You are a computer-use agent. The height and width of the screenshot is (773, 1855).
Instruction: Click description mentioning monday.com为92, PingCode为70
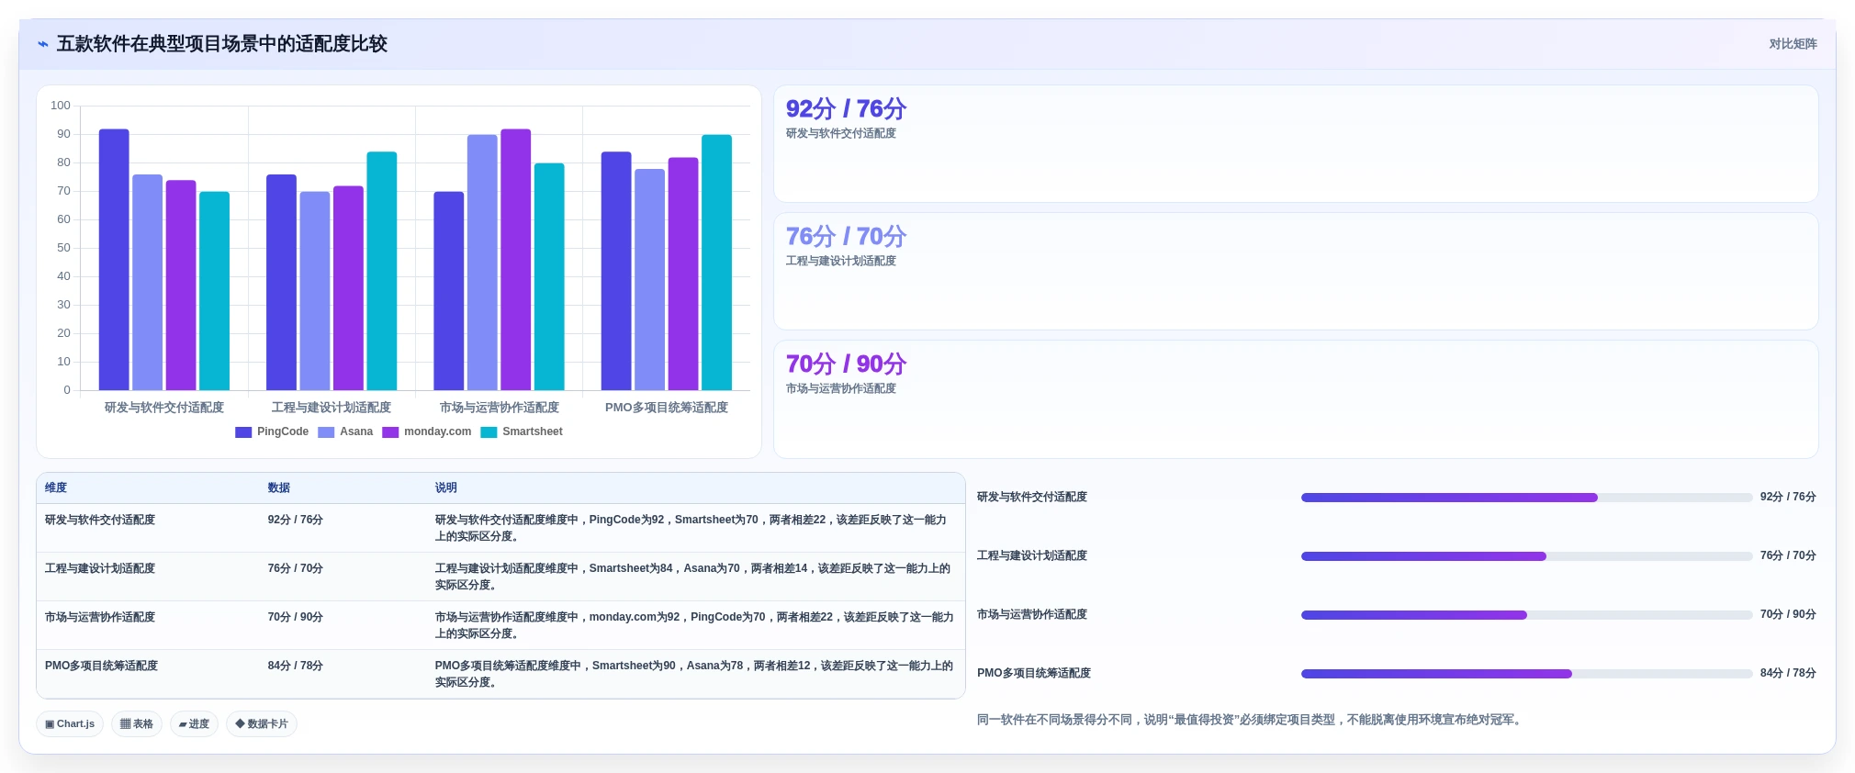pos(694,625)
